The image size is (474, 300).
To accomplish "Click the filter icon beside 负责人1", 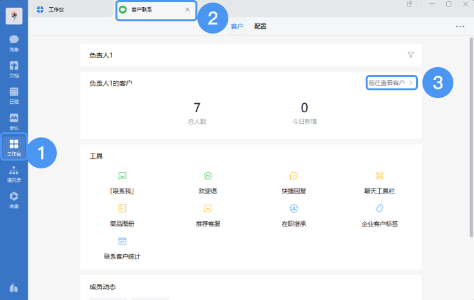I will 411,55.
